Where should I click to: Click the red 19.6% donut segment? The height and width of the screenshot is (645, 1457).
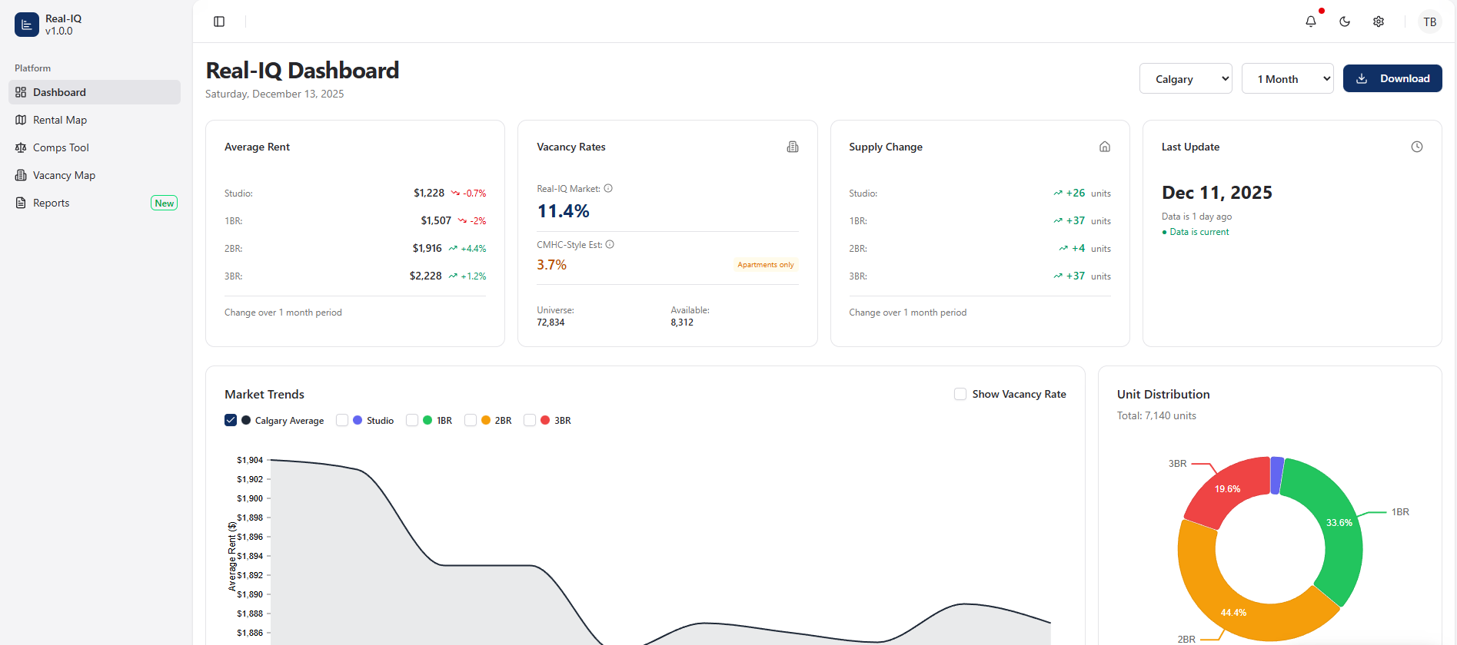click(1229, 489)
